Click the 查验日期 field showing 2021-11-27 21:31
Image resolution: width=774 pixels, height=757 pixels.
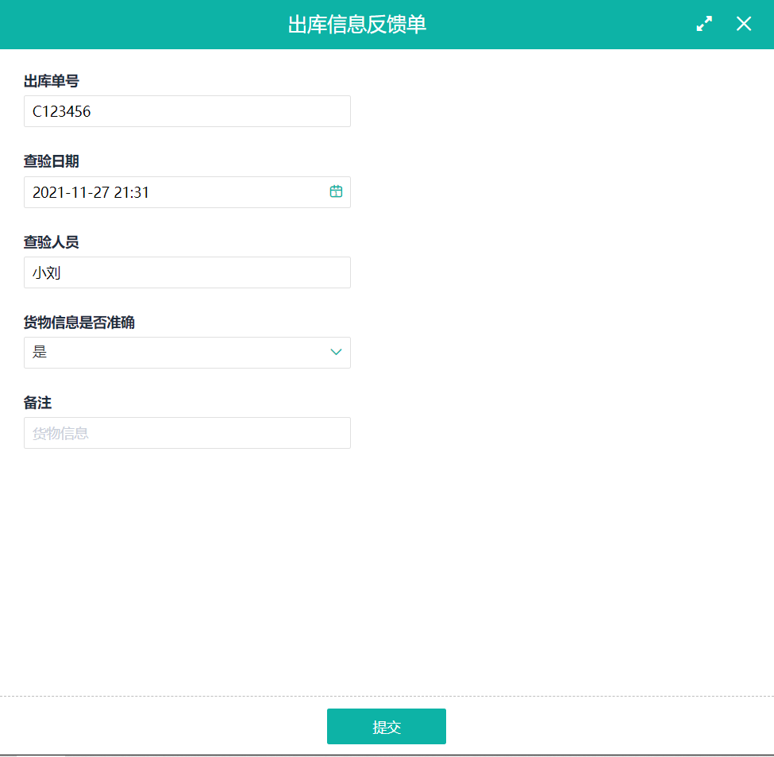click(x=175, y=192)
